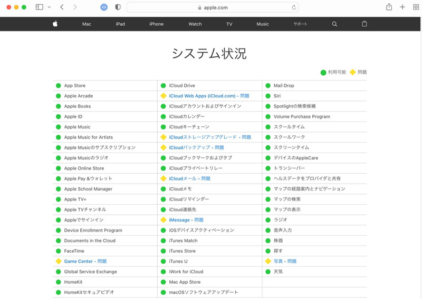The height and width of the screenshot is (299, 422).
Task: Select the Apple Arcade row text
Action: tap(79, 96)
